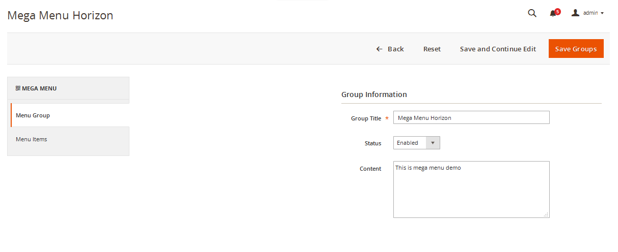Focus the Group Title input field

(x=471, y=117)
